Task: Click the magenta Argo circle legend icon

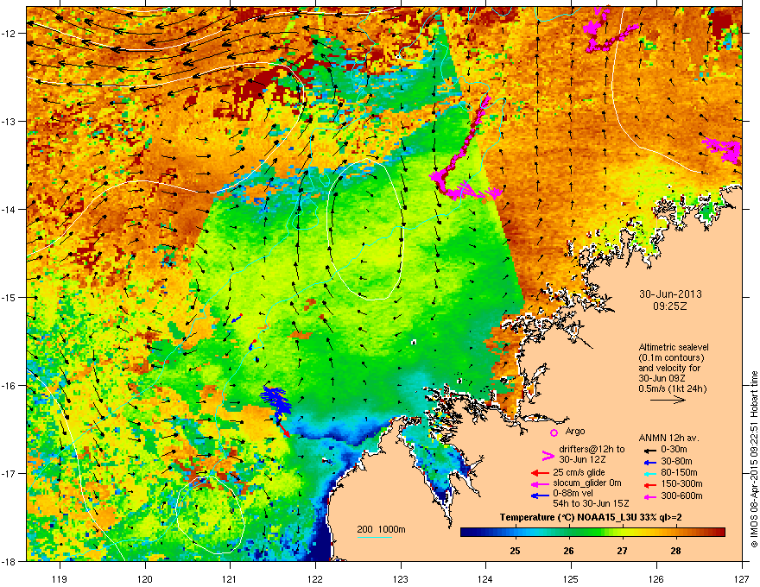Action: tap(554, 432)
